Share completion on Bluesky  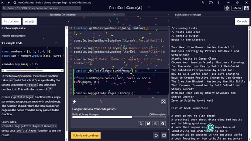tap(148, 124)
